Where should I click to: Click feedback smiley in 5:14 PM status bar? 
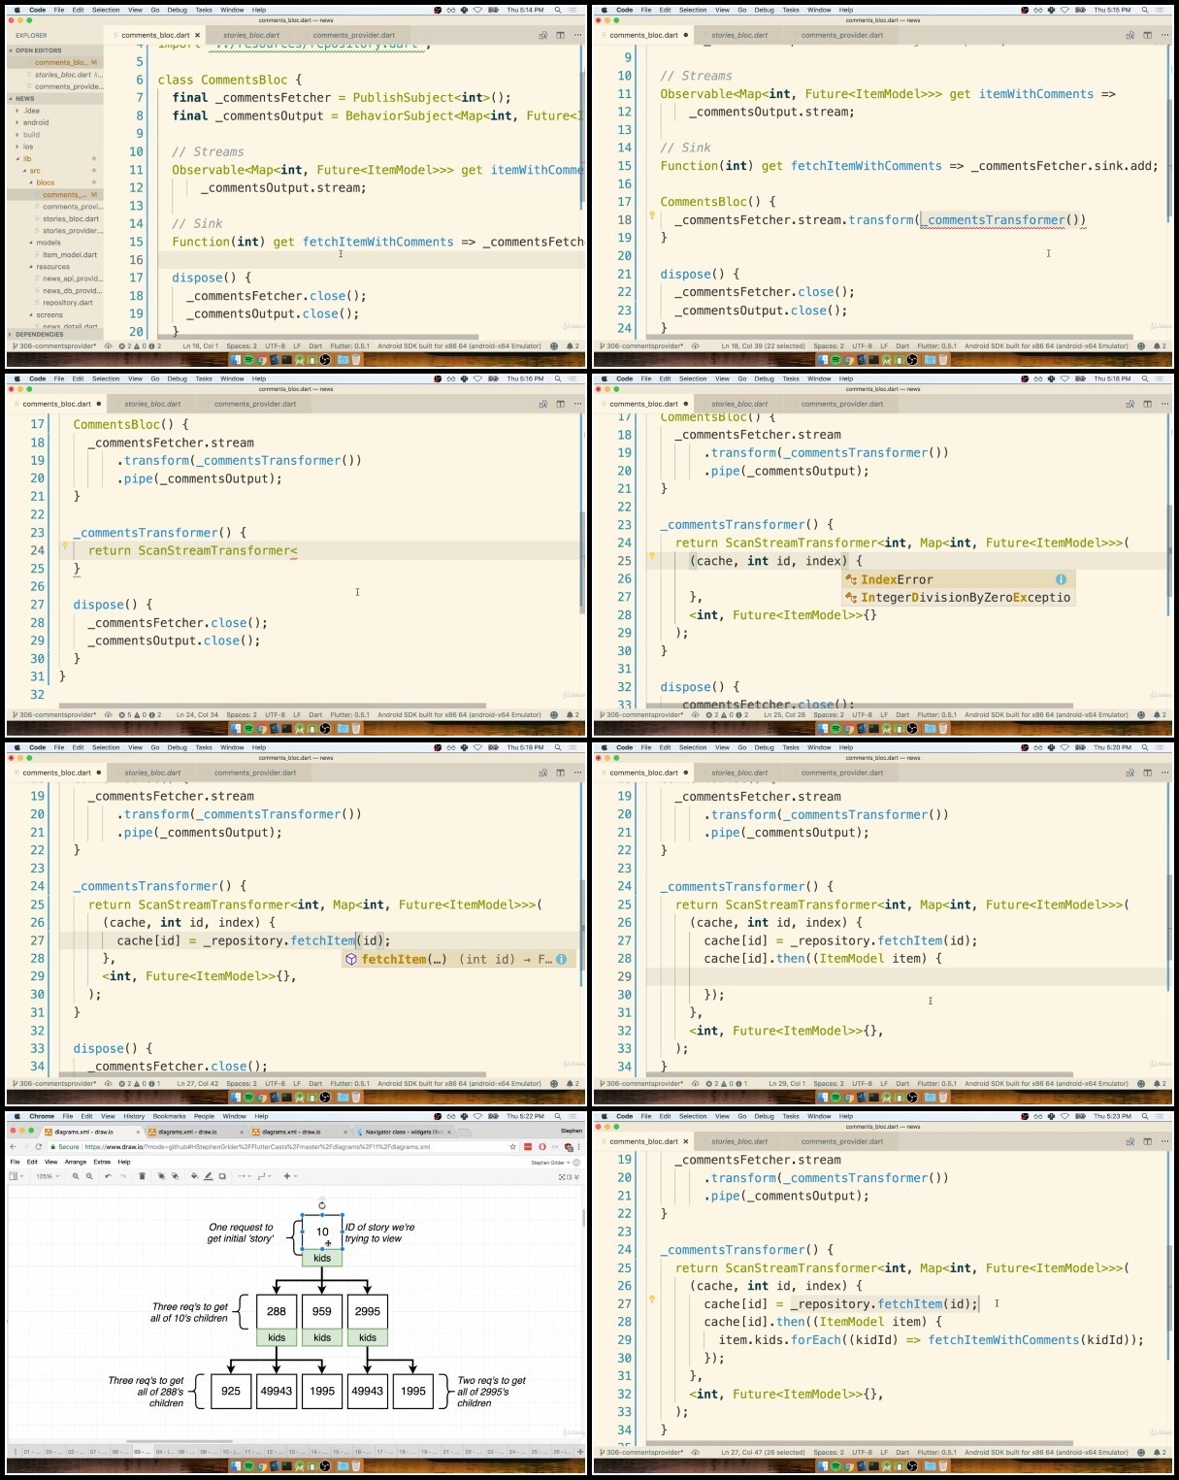coord(554,345)
